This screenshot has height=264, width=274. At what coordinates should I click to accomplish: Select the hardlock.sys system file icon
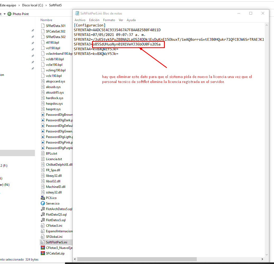(43, 98)
